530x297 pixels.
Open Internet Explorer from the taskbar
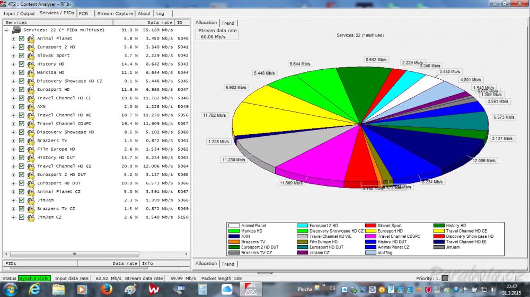(34, 289)
